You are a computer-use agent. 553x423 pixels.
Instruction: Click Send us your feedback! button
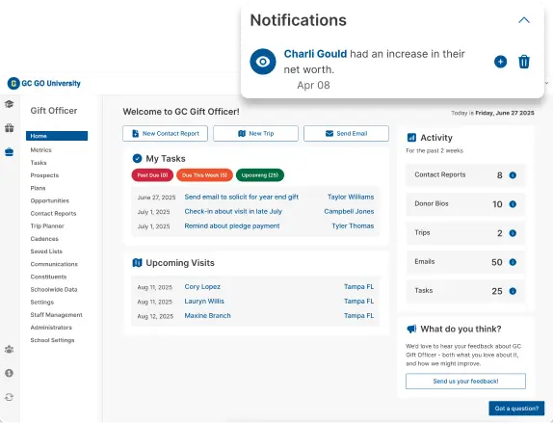pyautogui.click(x=465, y=381)
